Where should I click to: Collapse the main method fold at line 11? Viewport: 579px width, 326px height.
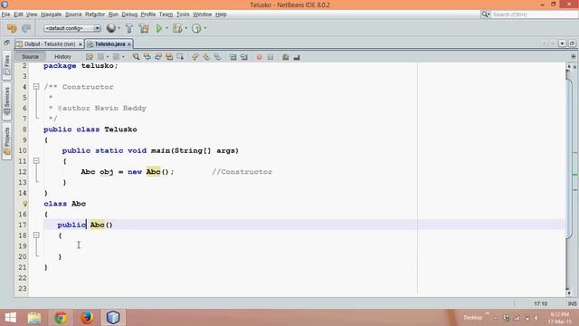[36, 161]
